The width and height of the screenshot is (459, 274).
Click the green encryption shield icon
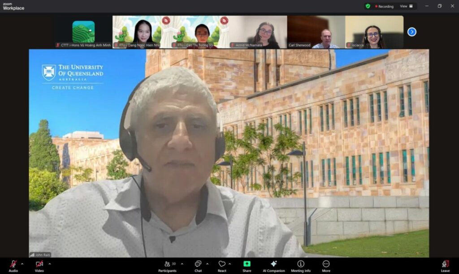point(368,6)
